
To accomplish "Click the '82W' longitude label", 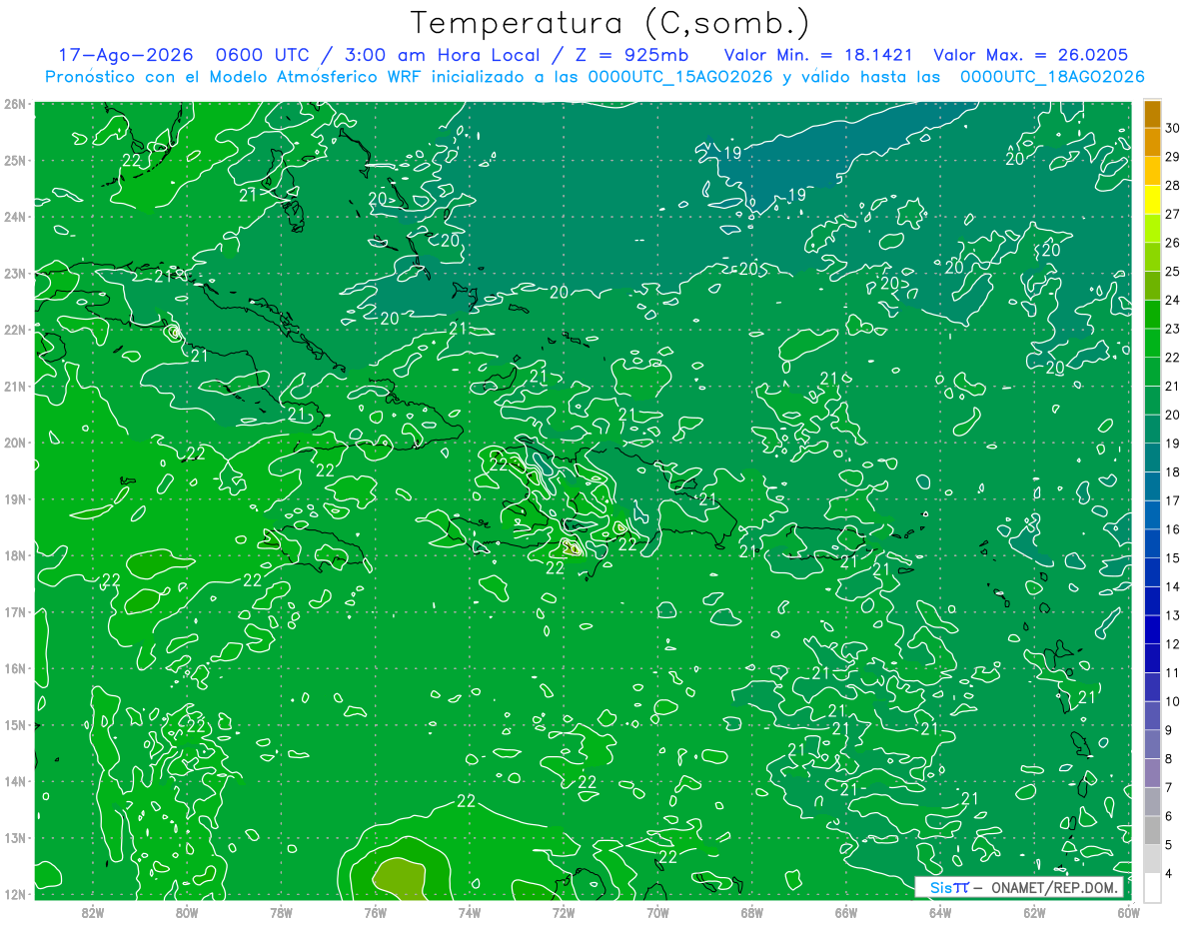I will click(93, 911).
